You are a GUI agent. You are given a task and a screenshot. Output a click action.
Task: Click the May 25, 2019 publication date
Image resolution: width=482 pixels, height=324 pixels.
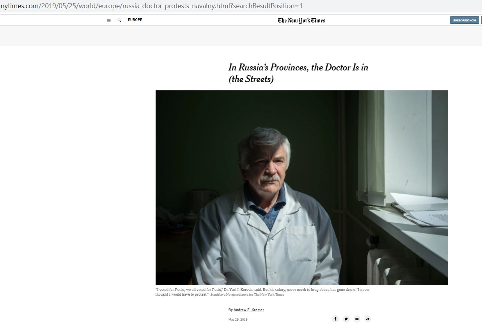tap(238, 319)
